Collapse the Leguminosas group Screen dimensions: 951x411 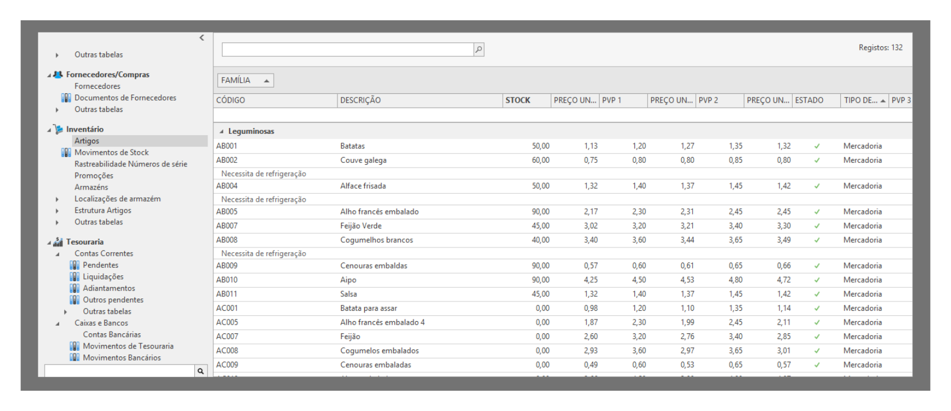click(x=222, y=132)
